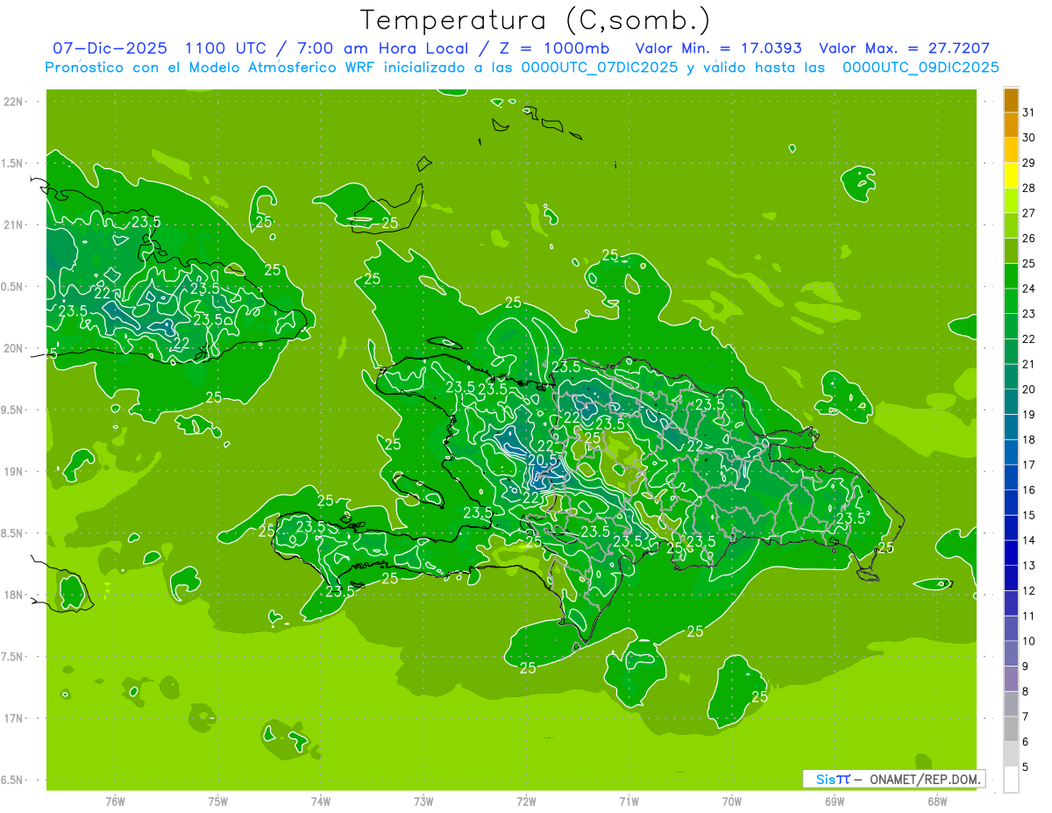Viewport: 1052px width, 813px height.
Task: Click the '26' value on the color scale
Action: click(x=1029, y=239)
